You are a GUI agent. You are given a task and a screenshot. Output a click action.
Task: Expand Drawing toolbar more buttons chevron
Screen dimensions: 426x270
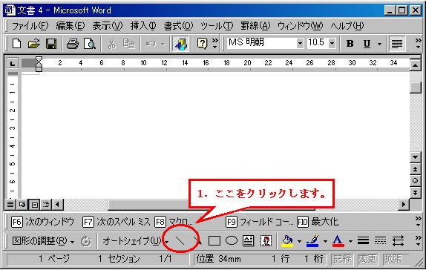click(x=419, y=240)
